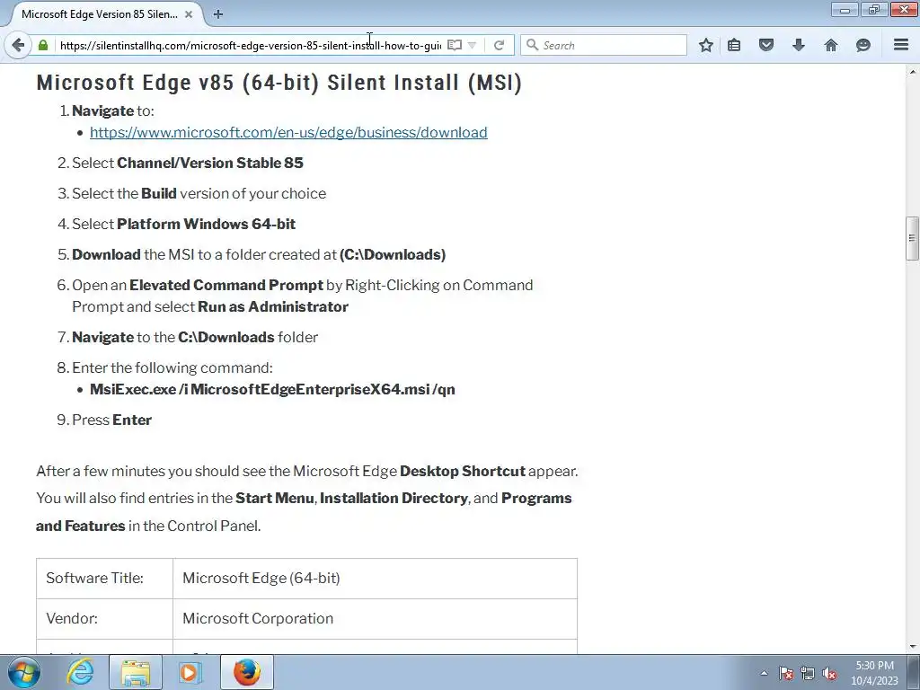Click the page scrollbar thumb
Screen dimensions: 920x690
pyautogui.click(x=912, y=238)
